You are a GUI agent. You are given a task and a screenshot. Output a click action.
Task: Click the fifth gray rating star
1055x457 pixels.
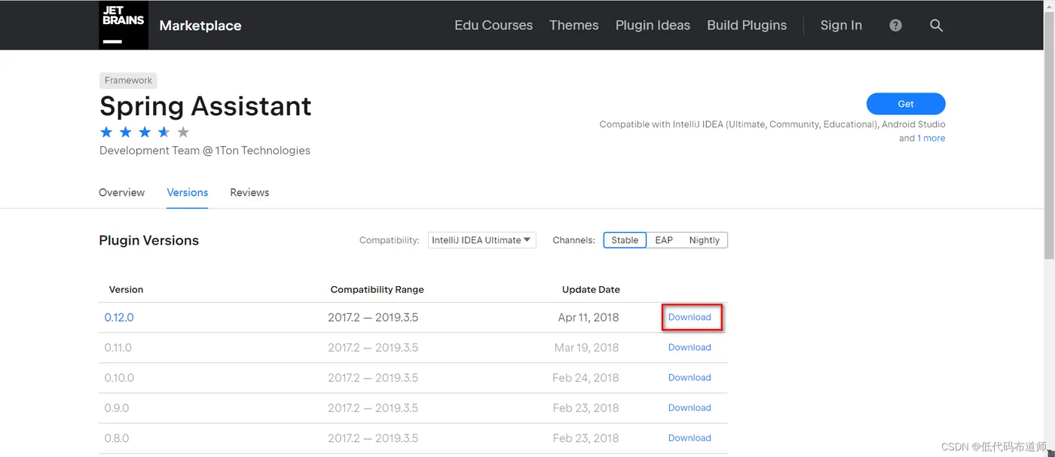(x=183, y=133)
